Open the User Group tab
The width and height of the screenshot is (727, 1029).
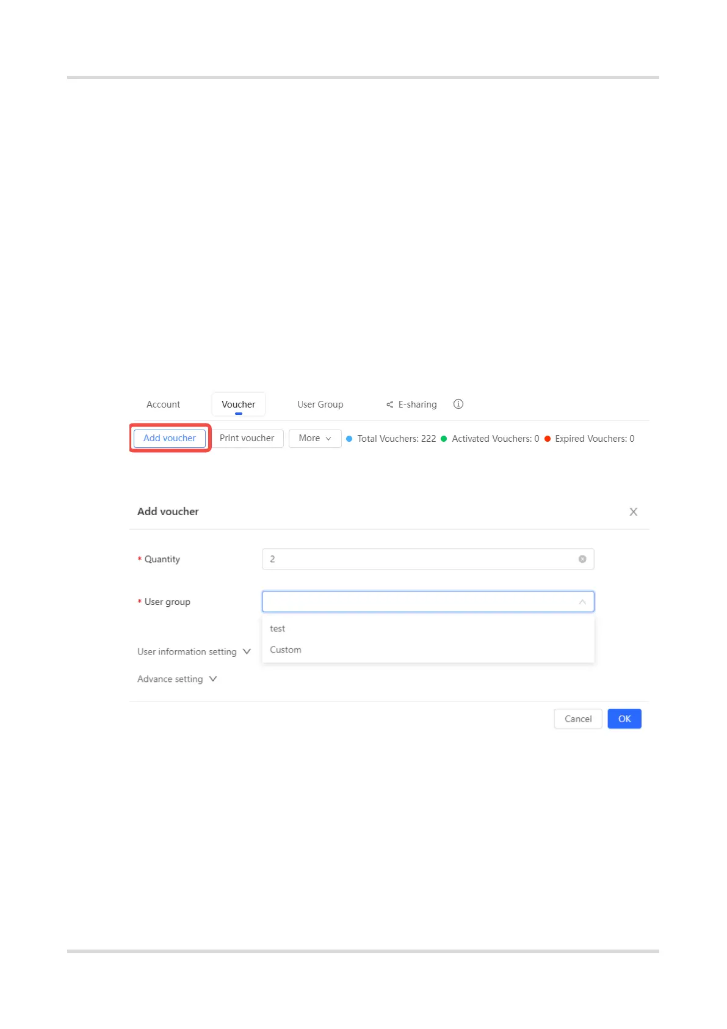(320, 405)
